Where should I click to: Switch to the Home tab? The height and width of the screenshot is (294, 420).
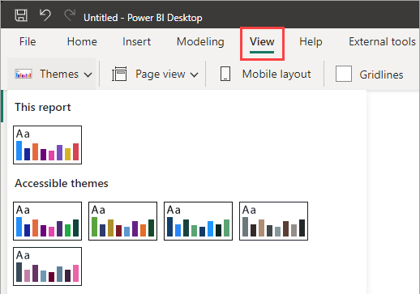coord(82,41)
